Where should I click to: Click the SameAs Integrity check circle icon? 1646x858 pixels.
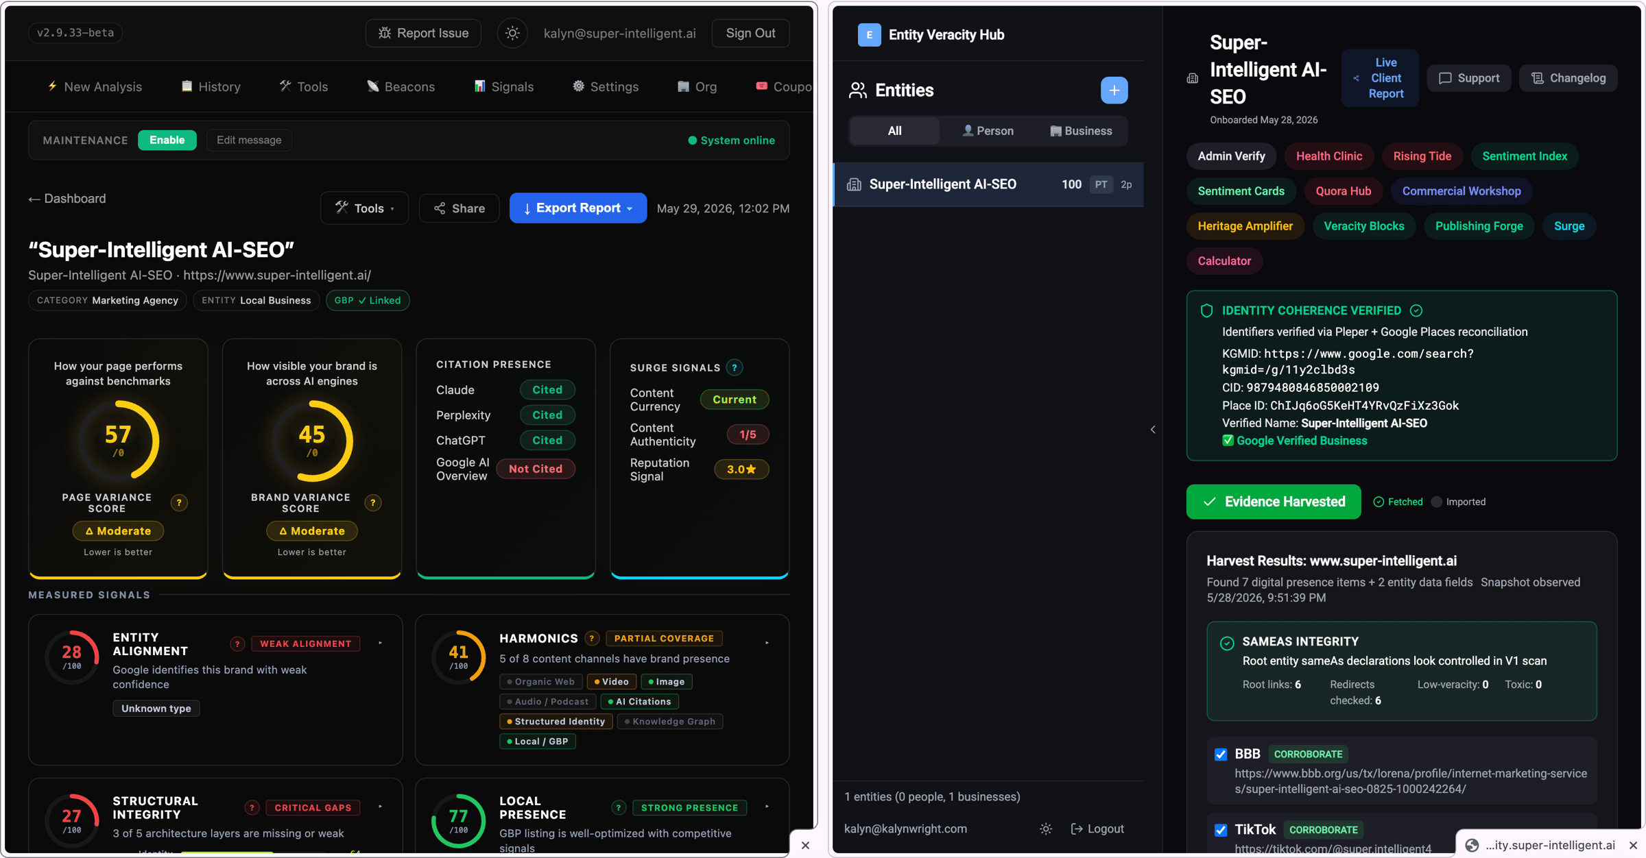tap(1227, 643)
